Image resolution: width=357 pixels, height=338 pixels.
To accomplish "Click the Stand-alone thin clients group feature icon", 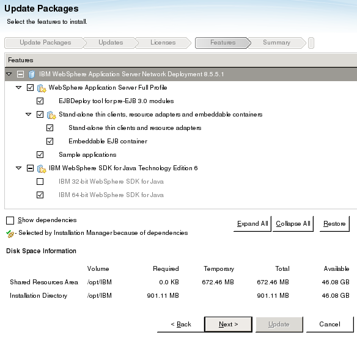I will pos(51,115).
